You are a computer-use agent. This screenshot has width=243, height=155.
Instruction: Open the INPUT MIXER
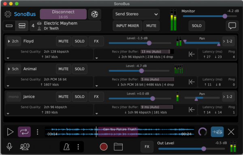pyautogui.click(x=128, y=26)
